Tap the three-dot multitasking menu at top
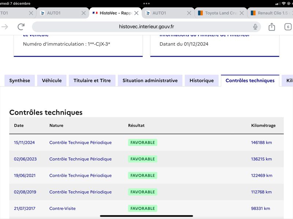This screenshot has width=293, height=219. pyautogui.click(x=146, y=4)
